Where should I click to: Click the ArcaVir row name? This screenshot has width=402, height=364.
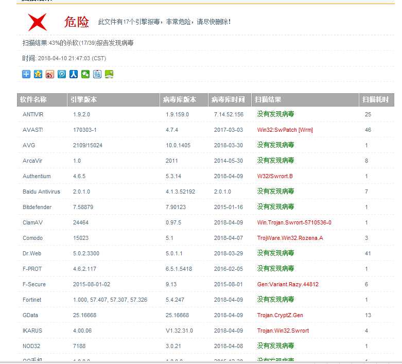(32, 161)
